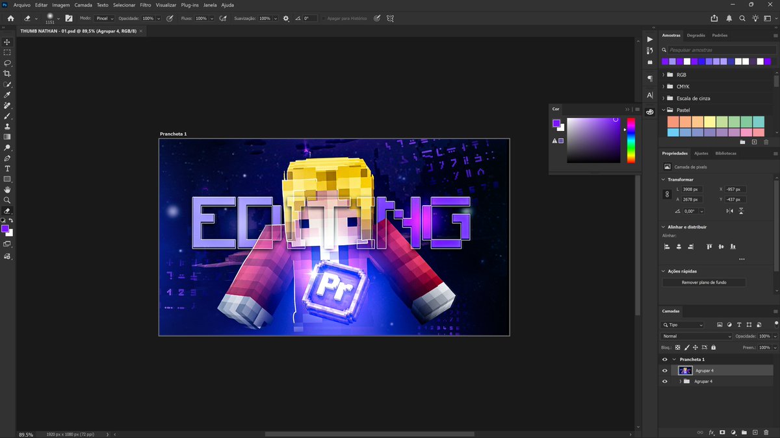Viewport: 780px width, 438px height.
Task: Select the Rectangular Marquee tool
Action: (7, 53)
